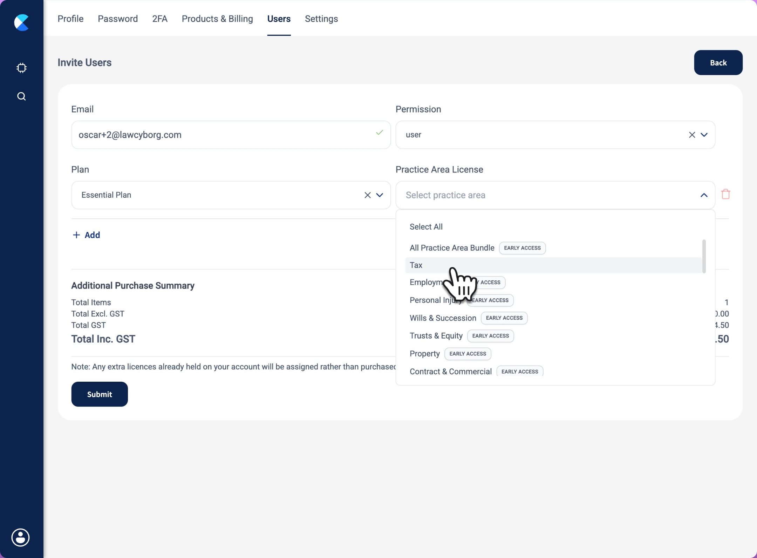
Task: Open the Settings tab
Action: [x=321, y=19]
